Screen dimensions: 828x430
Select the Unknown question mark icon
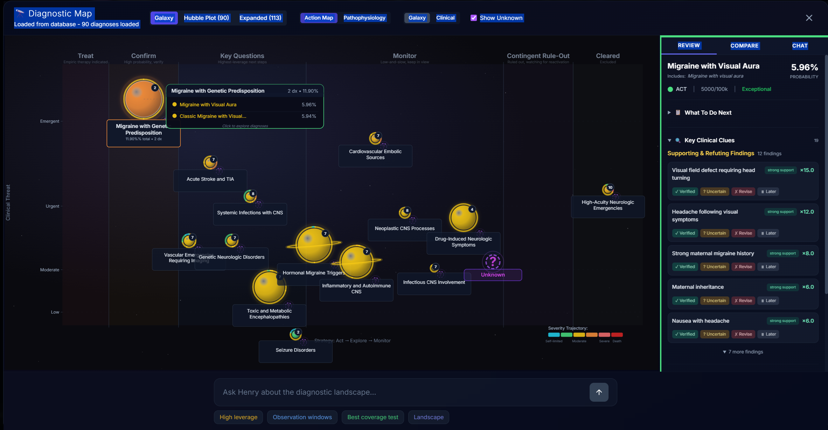pos(493,261)
